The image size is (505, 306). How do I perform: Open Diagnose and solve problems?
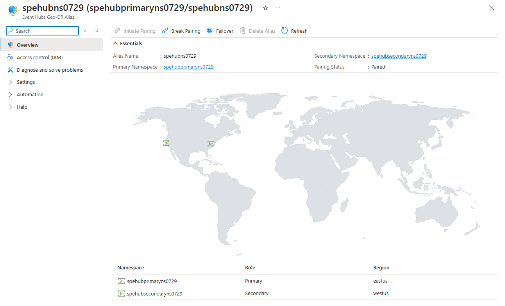[50, 70]
